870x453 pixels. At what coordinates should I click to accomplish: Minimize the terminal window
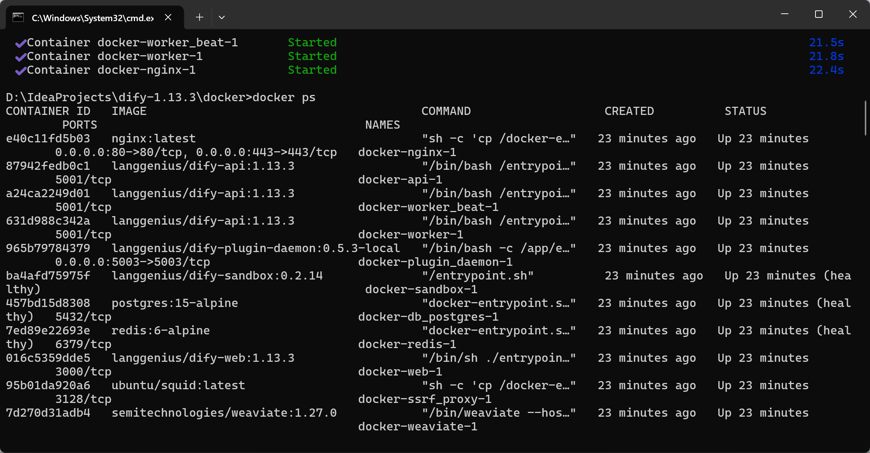785,14
